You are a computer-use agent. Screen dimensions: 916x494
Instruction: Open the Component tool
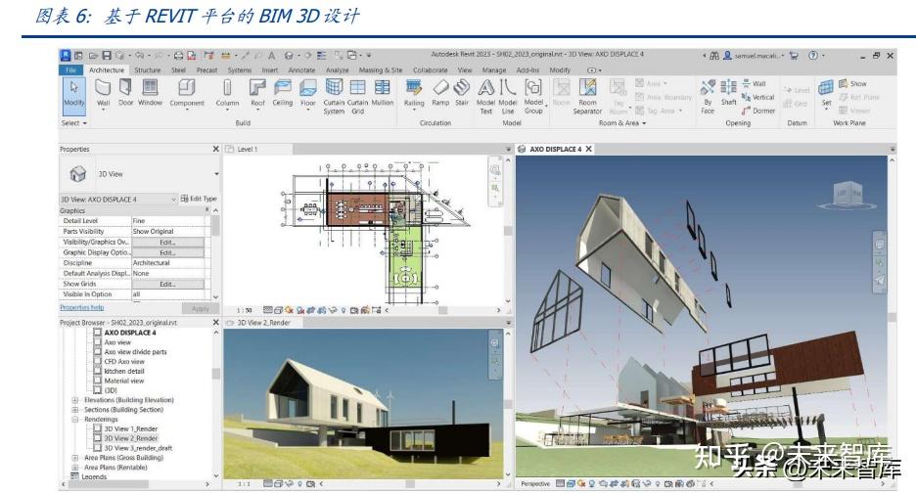point(187,94)
